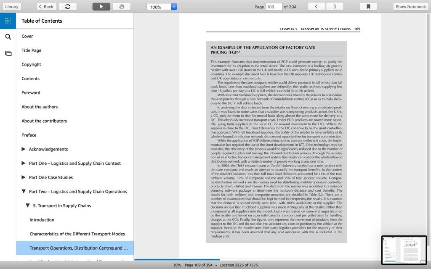This screenshot has width=431, height=269.
Task: Click the refresh/sync icon button
Action: point(68,7)
